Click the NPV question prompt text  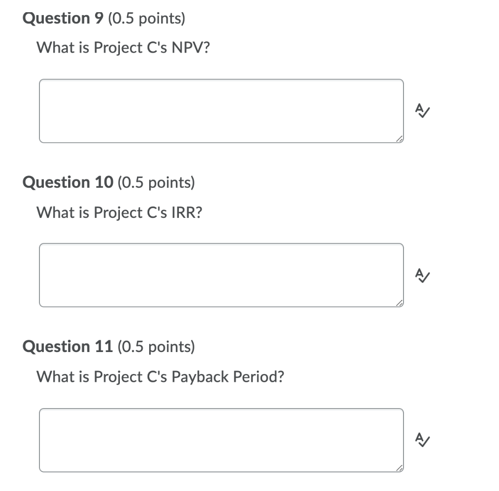point(123,48)
